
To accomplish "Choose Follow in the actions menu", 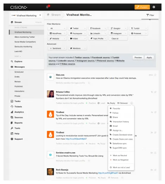I will coord(121,113).
